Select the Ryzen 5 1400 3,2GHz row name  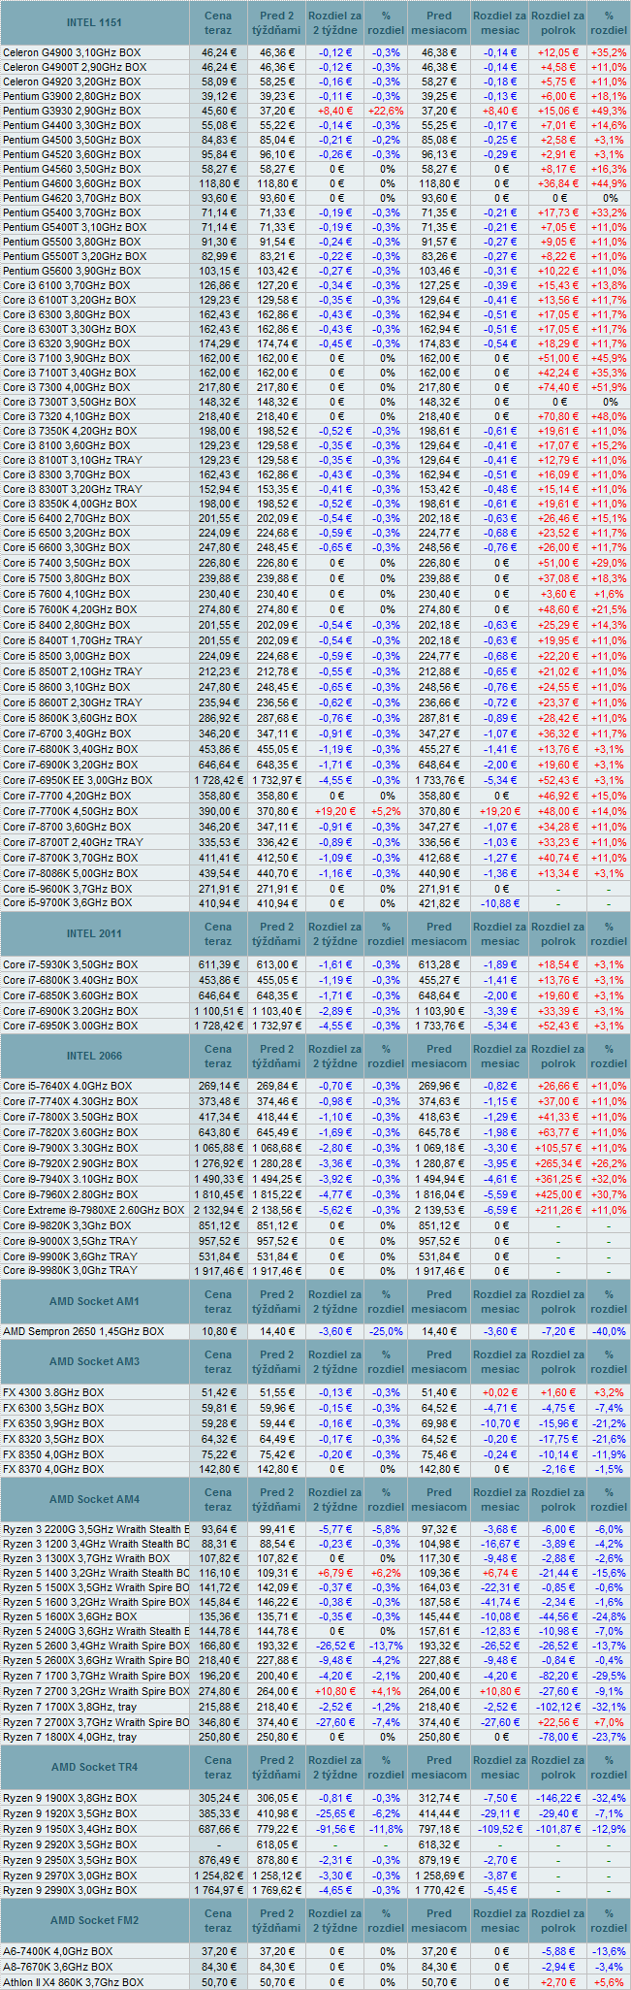(96, 1573)
